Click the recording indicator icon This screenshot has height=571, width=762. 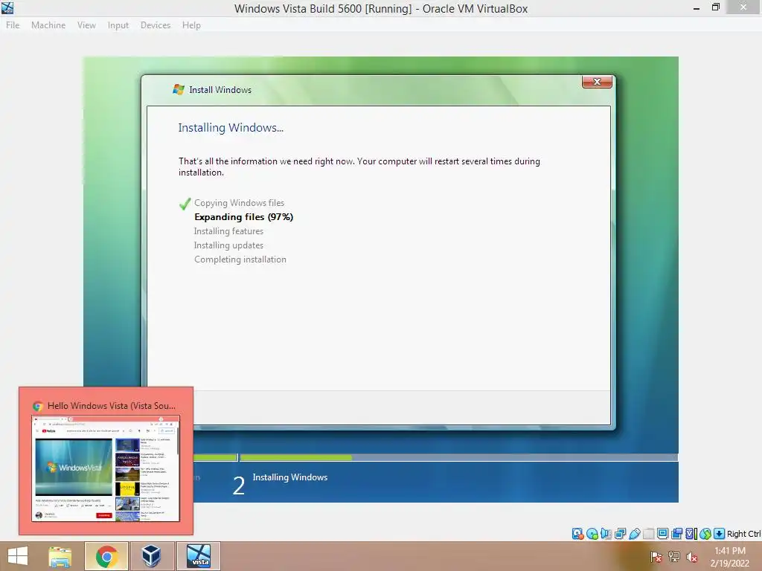(676, 534)
